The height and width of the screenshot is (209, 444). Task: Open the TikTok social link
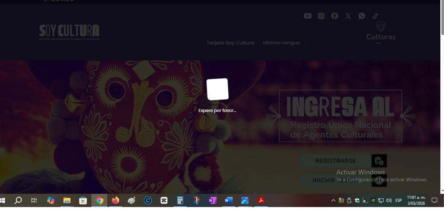[375, 16]
